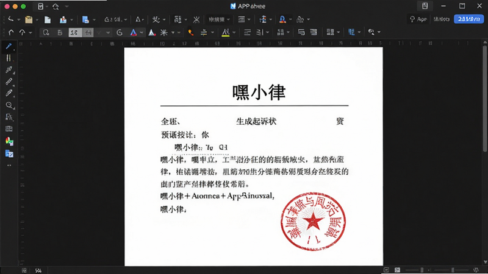This screenshot has height=274, width=488.
Task: Click the blue font color A in second toolbar
Action: tap(134, 32)
